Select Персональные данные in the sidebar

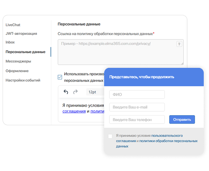[x=26, y=52]
